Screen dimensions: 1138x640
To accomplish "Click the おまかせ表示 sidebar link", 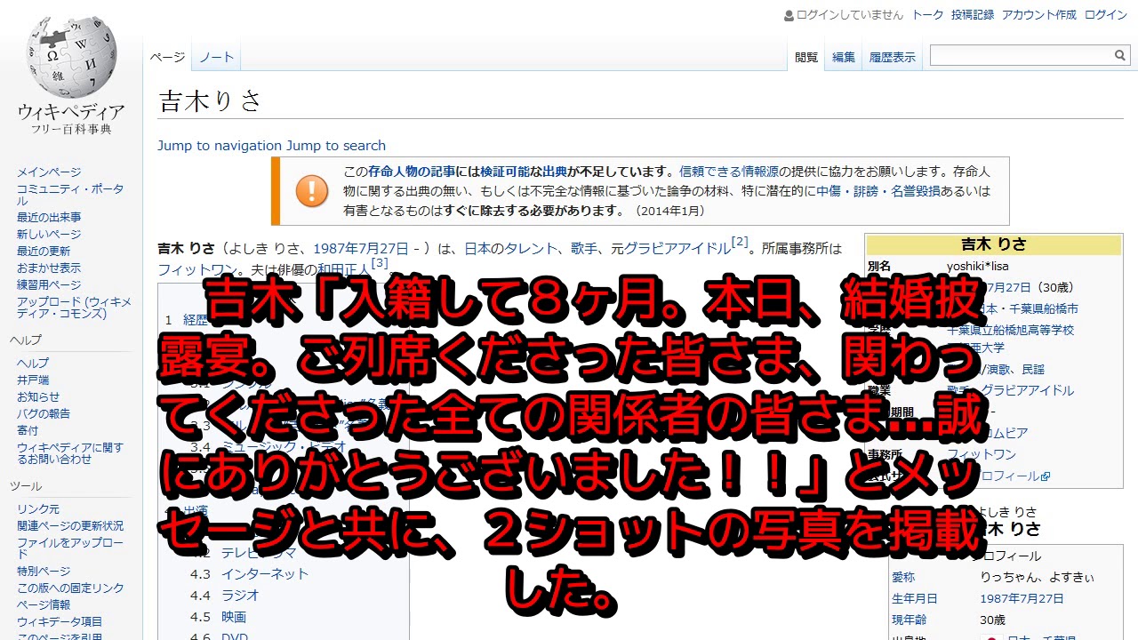I will (49, 268).
